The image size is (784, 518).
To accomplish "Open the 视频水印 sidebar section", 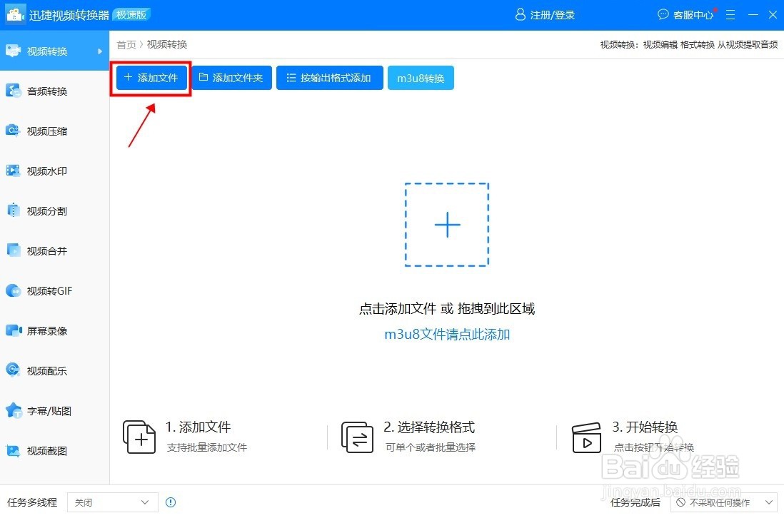I will [x=54, y=171].
